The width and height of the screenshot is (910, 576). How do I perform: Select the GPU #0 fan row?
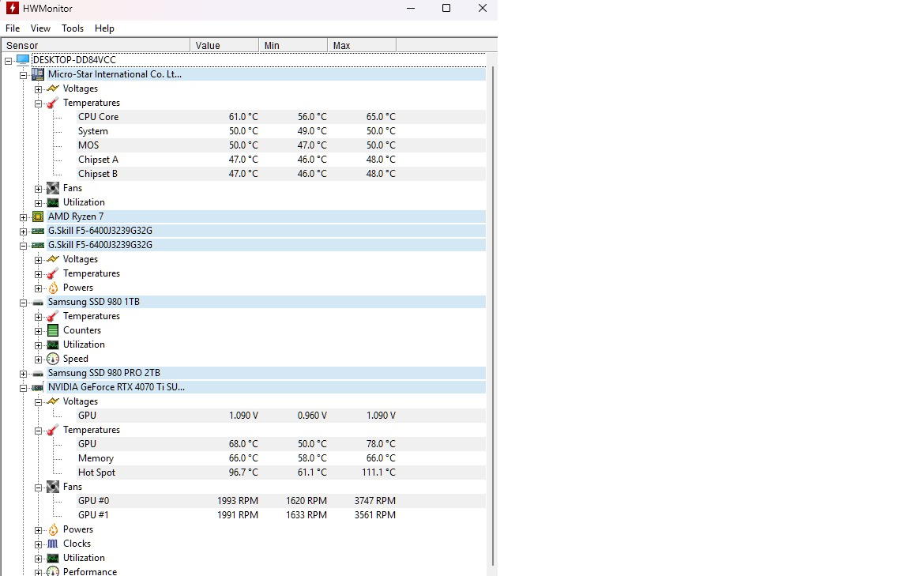click(280, 500)
